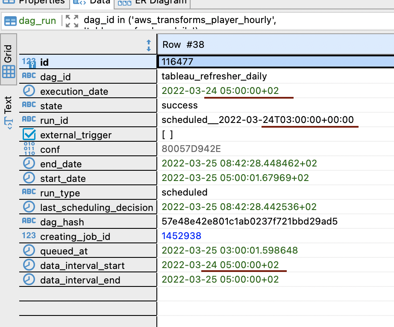Select the state field label
Image resolution: width=394 pixels, height=327 pixels.
[x=51, y=106]
